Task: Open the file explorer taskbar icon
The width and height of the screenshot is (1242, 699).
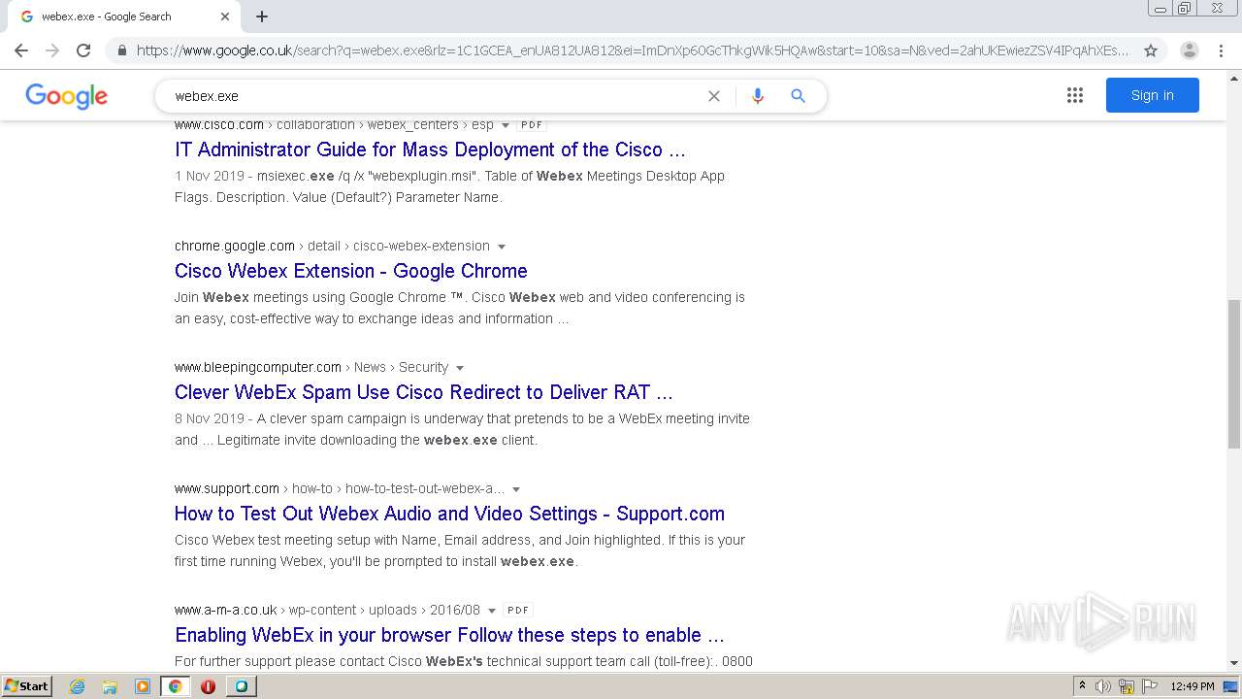Action: (x=110, y=686)
